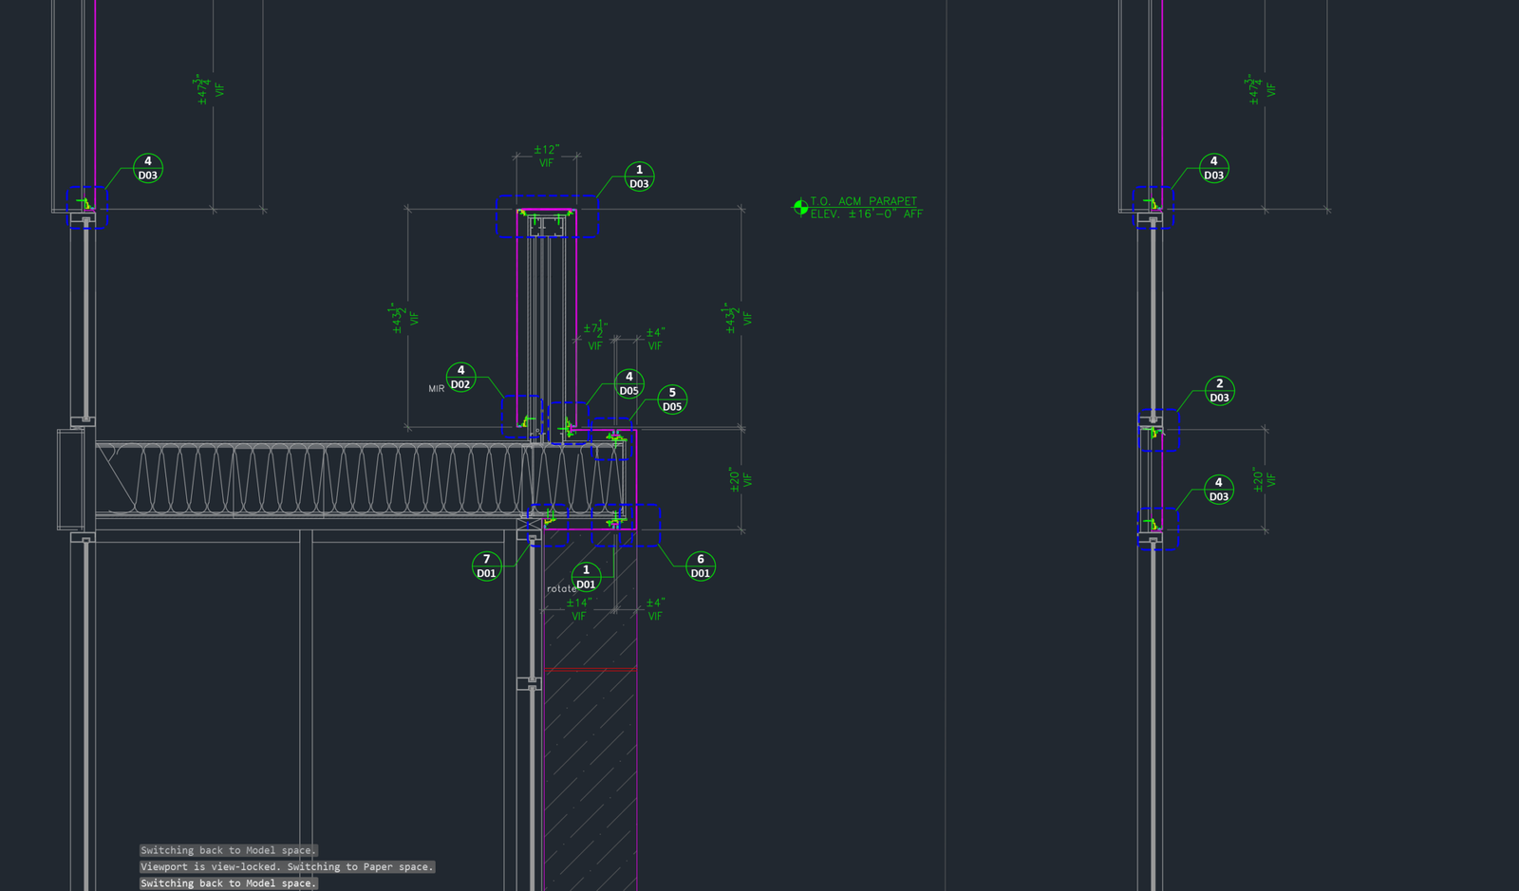Viewport: 1519px width, 891px height.
Task: Pick the 6 / D01 detail callout bubble
Action: [x=700, y=566]
